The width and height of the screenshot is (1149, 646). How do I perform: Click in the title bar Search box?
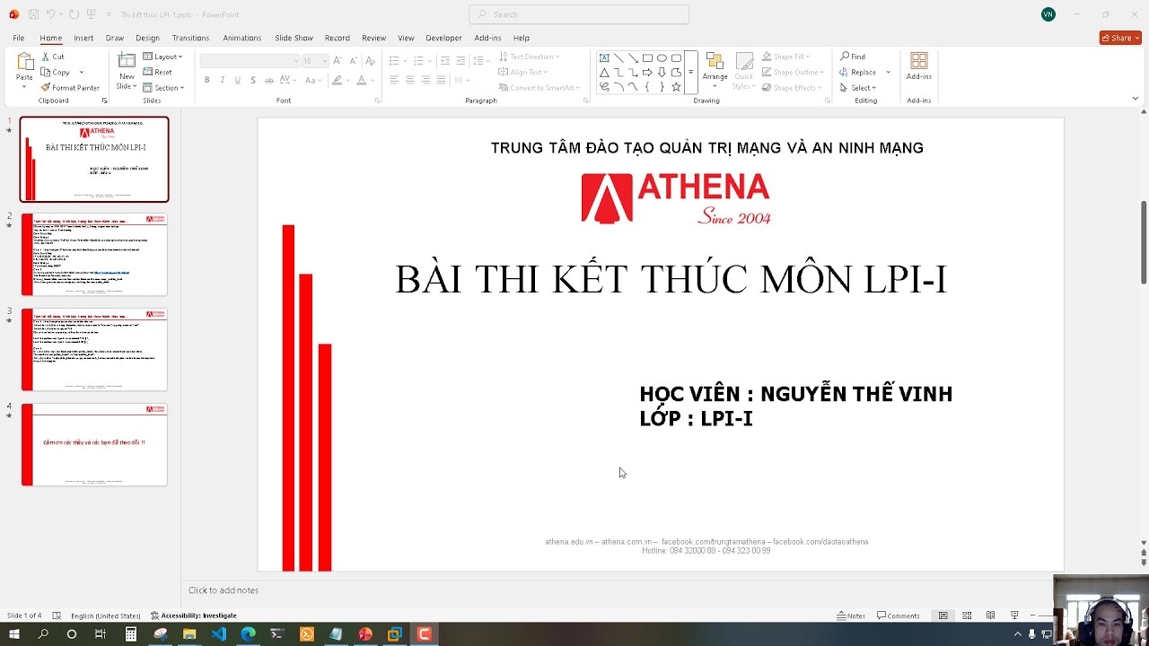[579, 14]
